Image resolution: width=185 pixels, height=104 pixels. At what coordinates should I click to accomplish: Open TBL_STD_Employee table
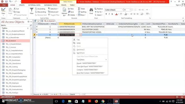click(x=12, y=83)
